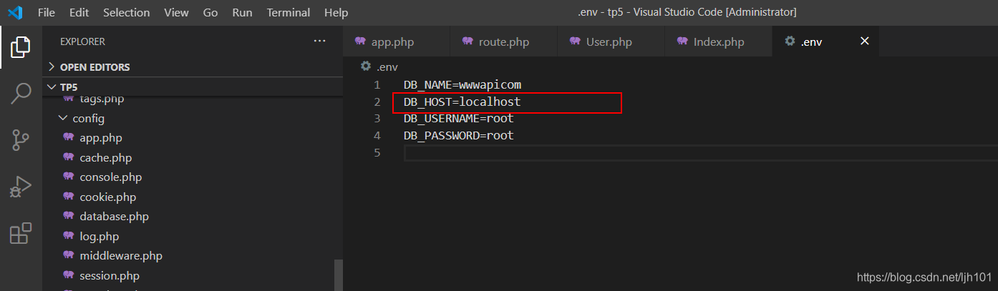998x291 pixels.
Task: Select the .env editor tab
Action: [x=826, y=41]
